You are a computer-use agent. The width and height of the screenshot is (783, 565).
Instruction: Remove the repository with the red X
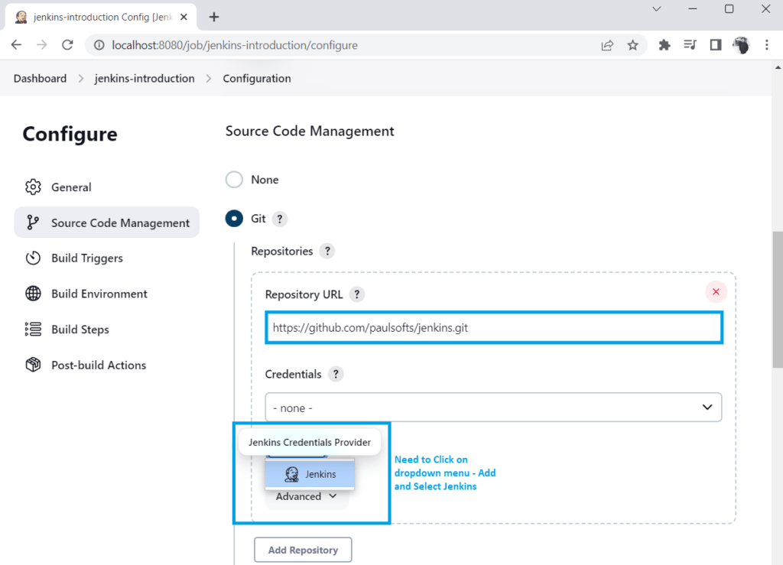click(x=716, y=291)
